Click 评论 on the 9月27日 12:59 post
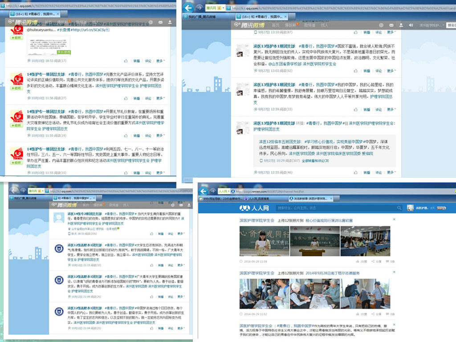 coord(379,110)
